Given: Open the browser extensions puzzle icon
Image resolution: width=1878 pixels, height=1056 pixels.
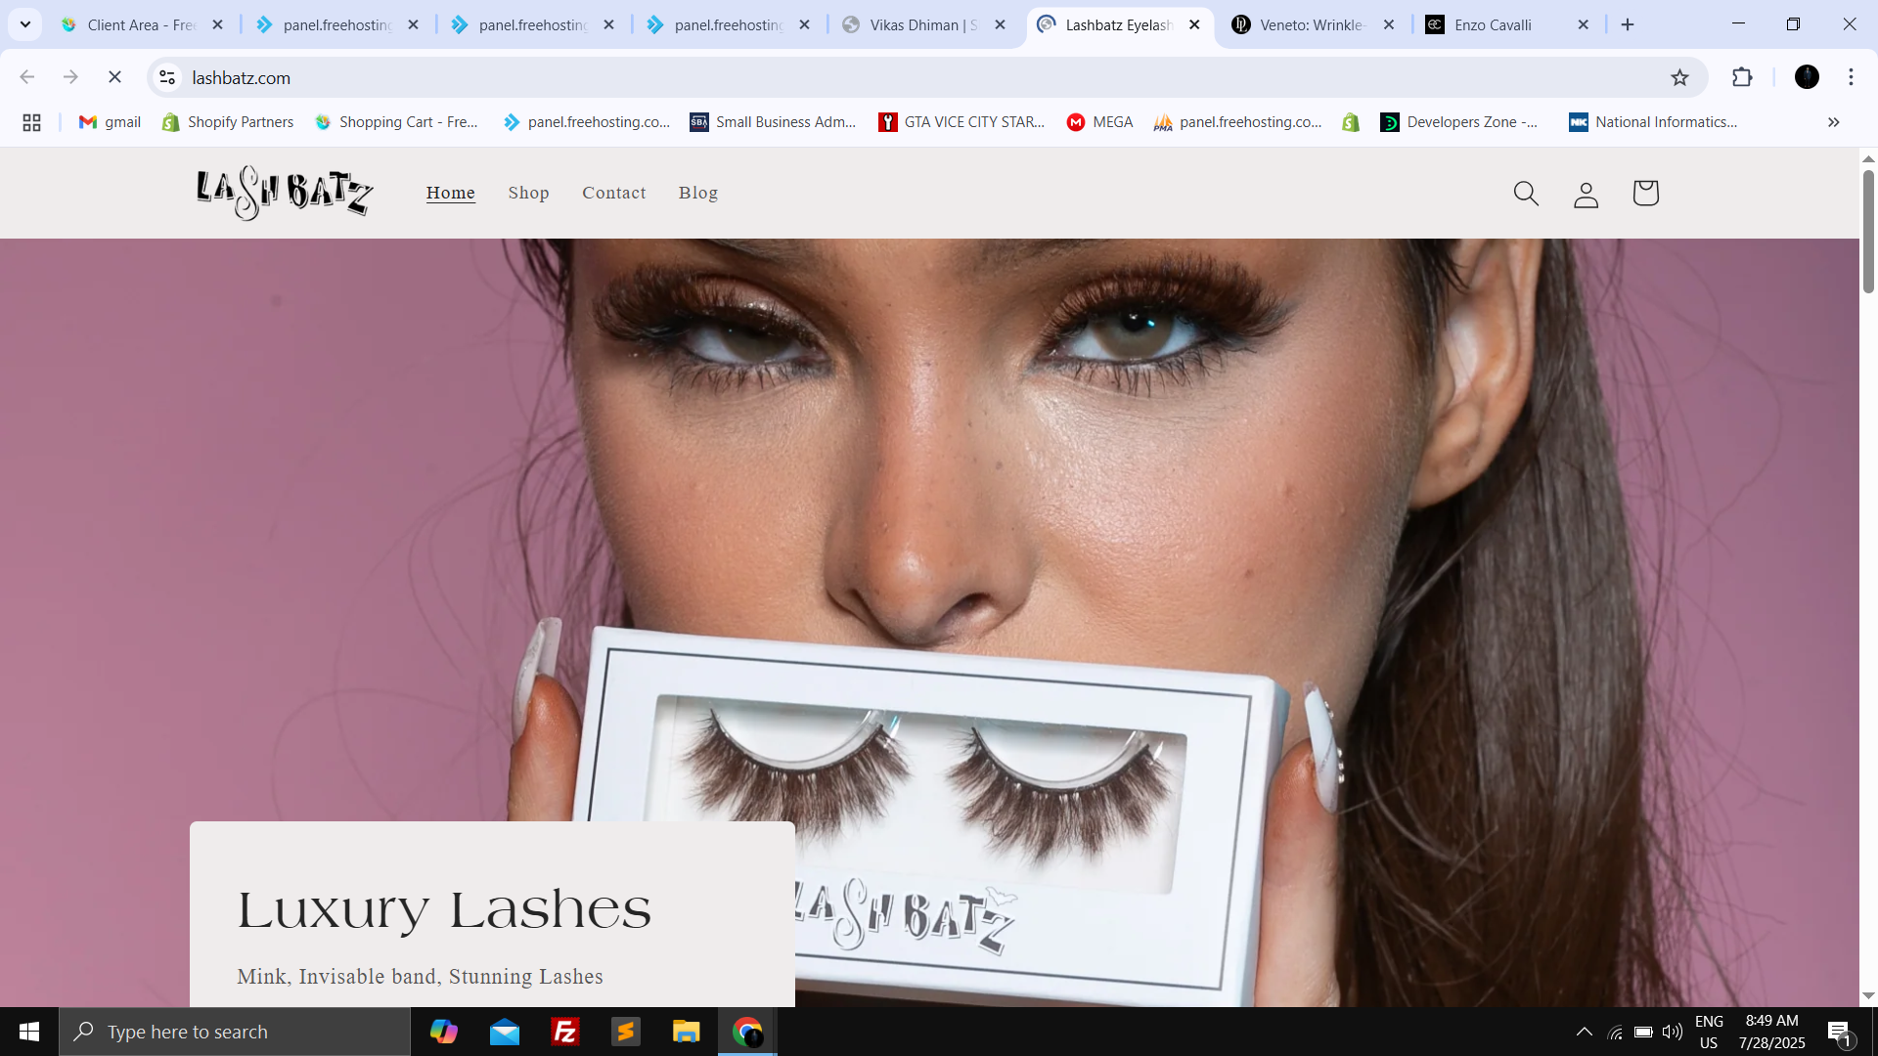Looking at the screenshot, I should click(1743, 77).
